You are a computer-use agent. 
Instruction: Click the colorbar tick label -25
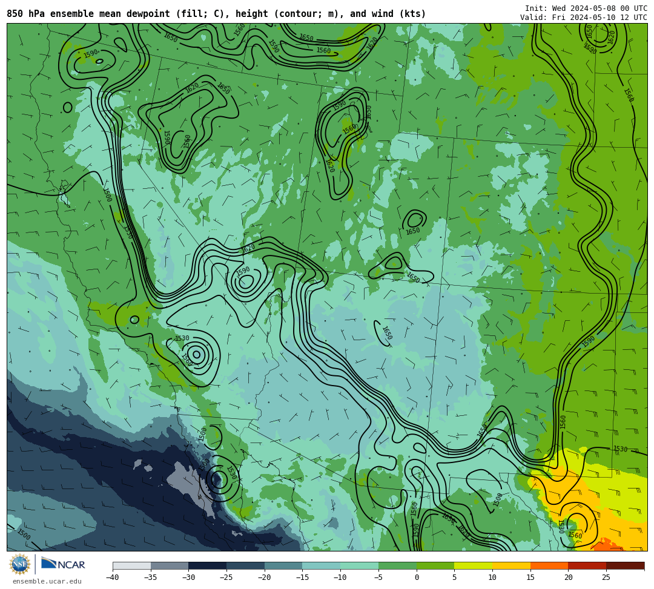point(226,577)
